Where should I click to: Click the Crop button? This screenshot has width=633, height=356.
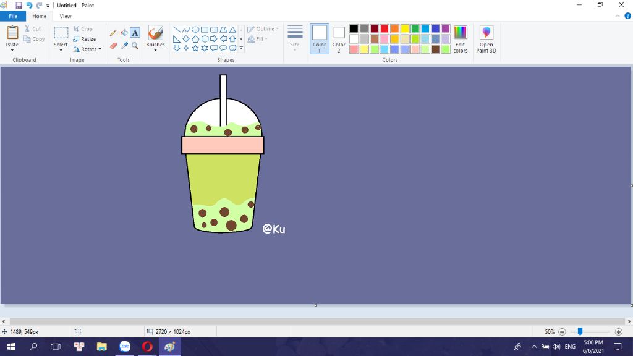pos(83,29)
